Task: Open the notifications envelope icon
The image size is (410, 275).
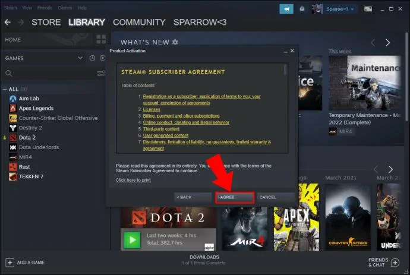Action: pyautogui.click(x=302, y=9)
